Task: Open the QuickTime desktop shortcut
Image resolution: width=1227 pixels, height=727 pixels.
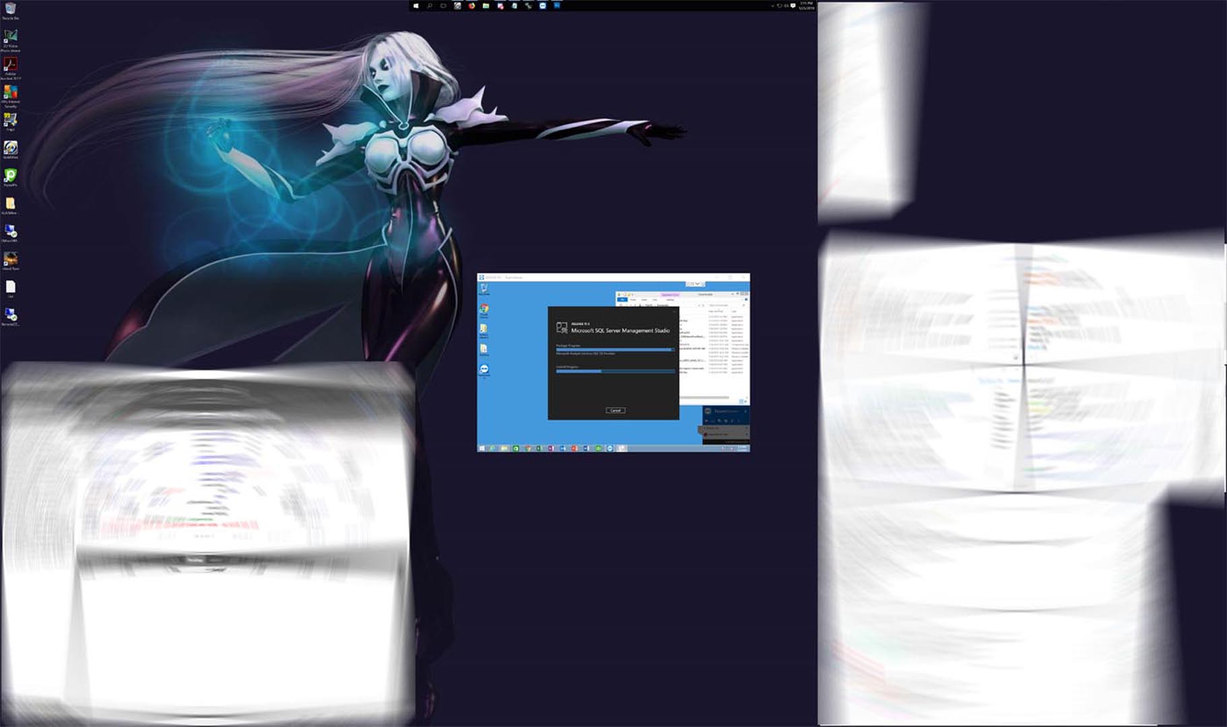Action: coord(10,150)
